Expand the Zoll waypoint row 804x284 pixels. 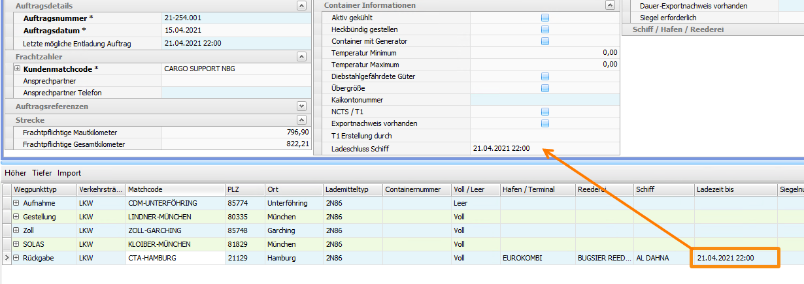pyautogui.click(x=16, y=230)
